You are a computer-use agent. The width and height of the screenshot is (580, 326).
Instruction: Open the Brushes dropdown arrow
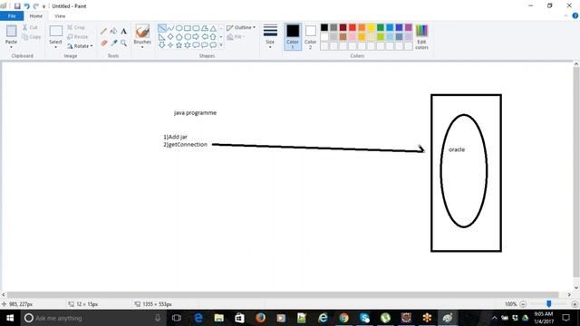pos(142,47)
